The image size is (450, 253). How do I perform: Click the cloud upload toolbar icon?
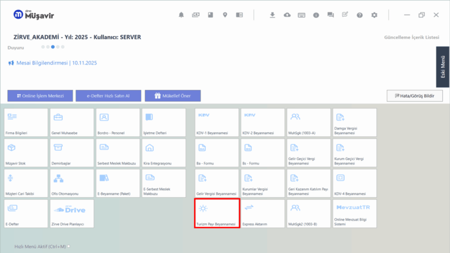[287, 15]
